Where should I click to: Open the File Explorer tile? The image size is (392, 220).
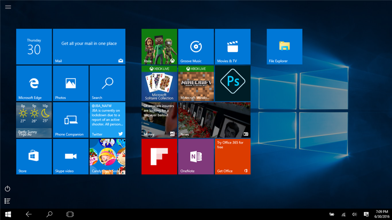(x=284, y=46)
